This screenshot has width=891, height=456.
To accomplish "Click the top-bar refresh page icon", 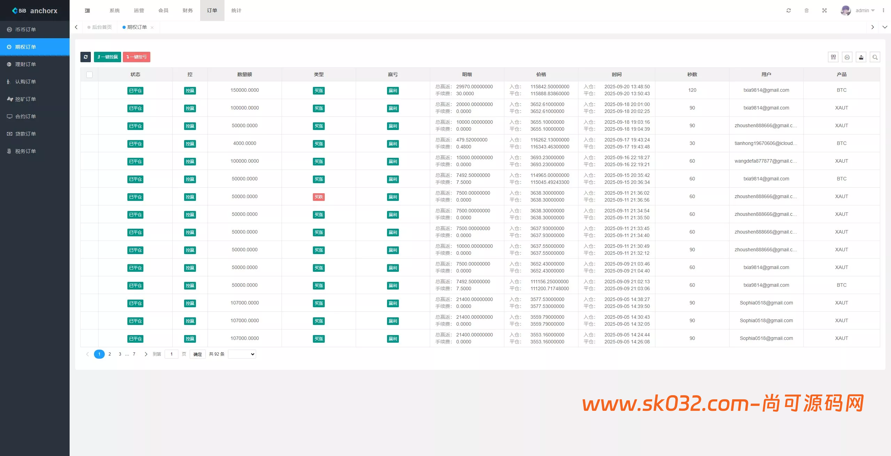I will tap(789, 10).
